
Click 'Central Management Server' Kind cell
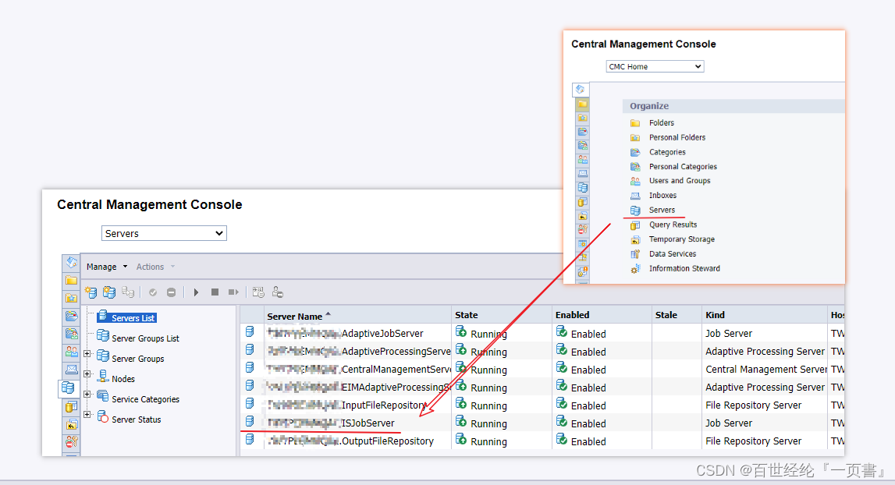click(765, 369)
